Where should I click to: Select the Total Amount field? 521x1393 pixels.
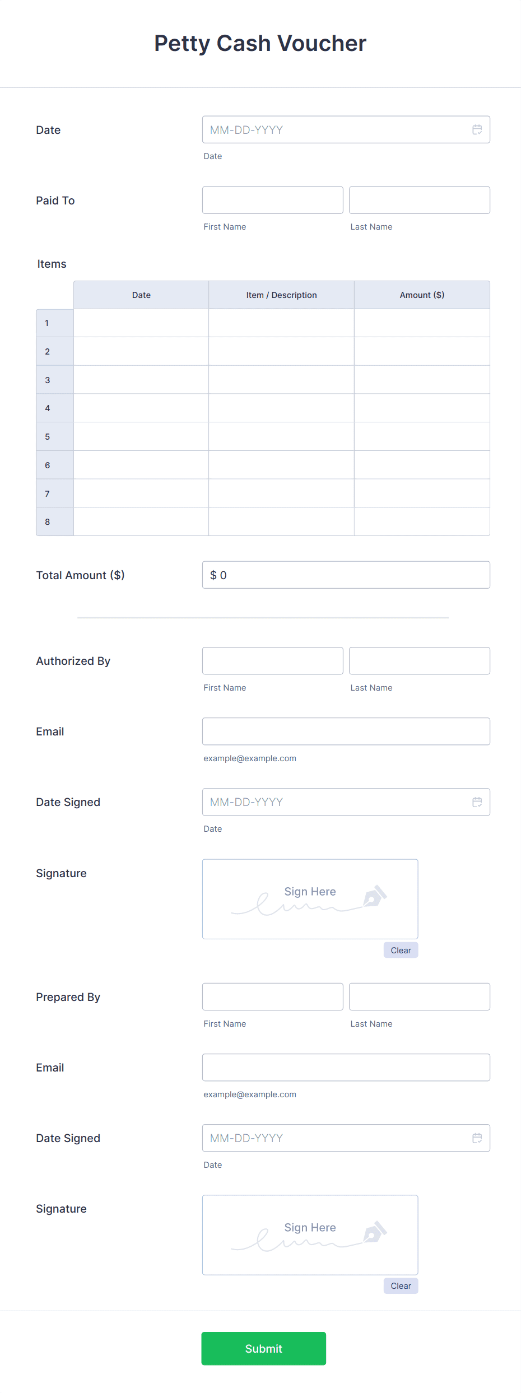coord(346,575)
